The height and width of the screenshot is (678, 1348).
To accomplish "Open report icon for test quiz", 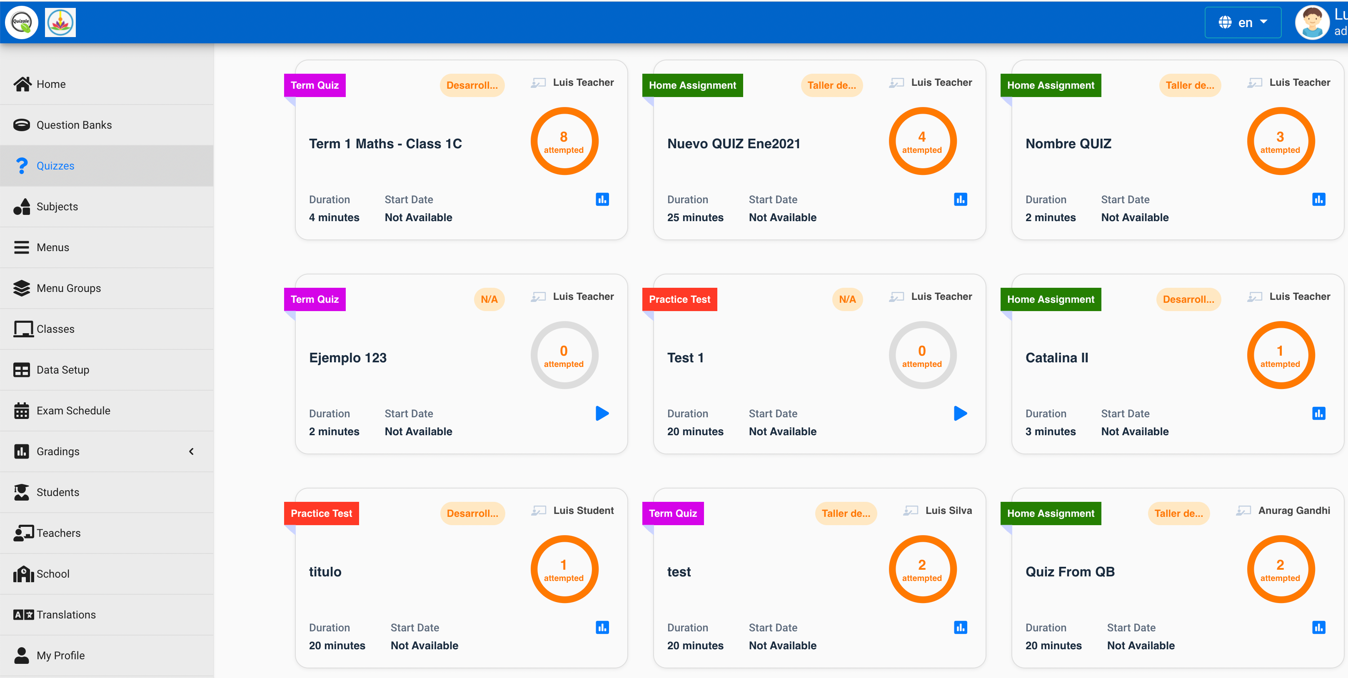I will point(960,627).
